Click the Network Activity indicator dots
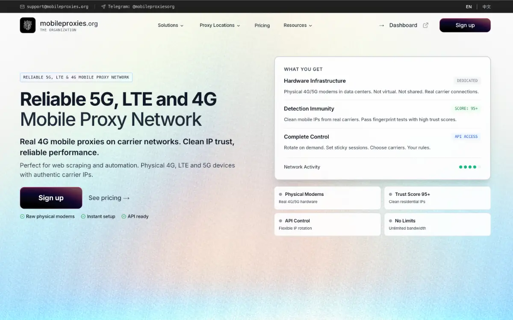This screenshot has width=513, height=320. click(469, 167)
